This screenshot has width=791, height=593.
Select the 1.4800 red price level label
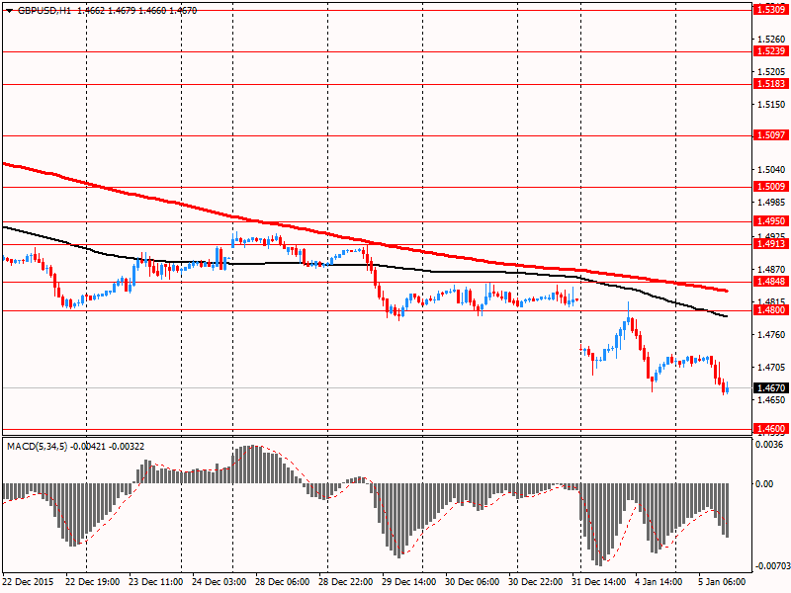pos(771,310)
